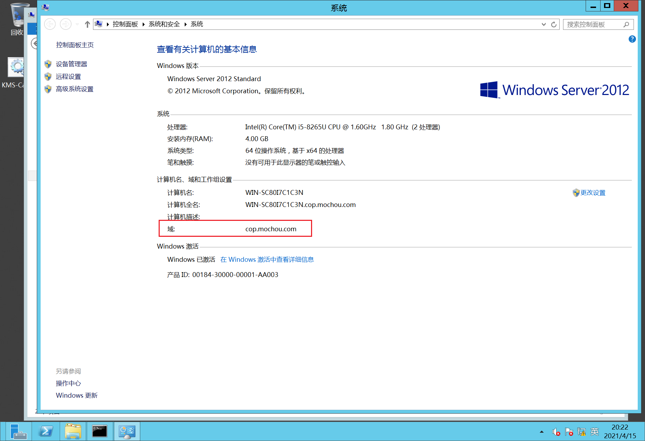645x441 pixels.
Task: Click the muted volume tray icon
Action: (x=556, y=432)
